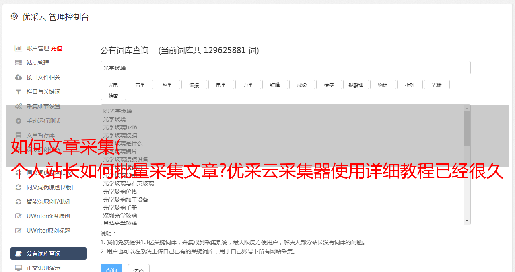Click the edit icon for UWriter深度原创
515x272 pixels.
click(19, 216)
